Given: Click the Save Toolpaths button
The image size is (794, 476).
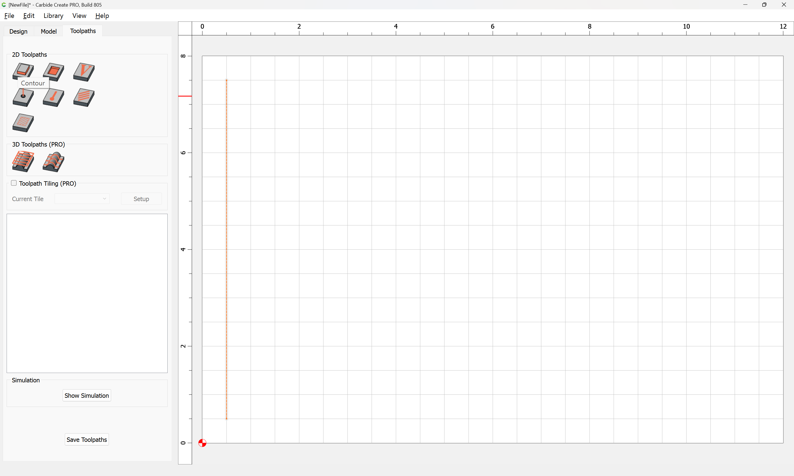Looking at the screenshot, I should pos(87,439).
